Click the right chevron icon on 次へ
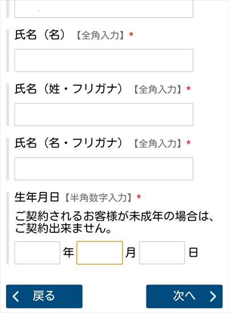The height and width of the screenshot is (313, 229). pyautogui.click(x=213, y=296)
